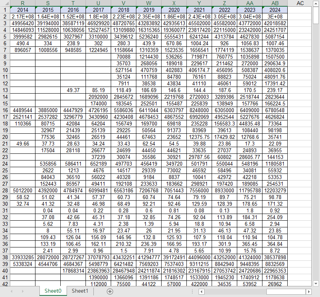The height and width of the screenshot is (297, 320).
Task: Click cell with value 365.45
Action: [x=249, y=244]
